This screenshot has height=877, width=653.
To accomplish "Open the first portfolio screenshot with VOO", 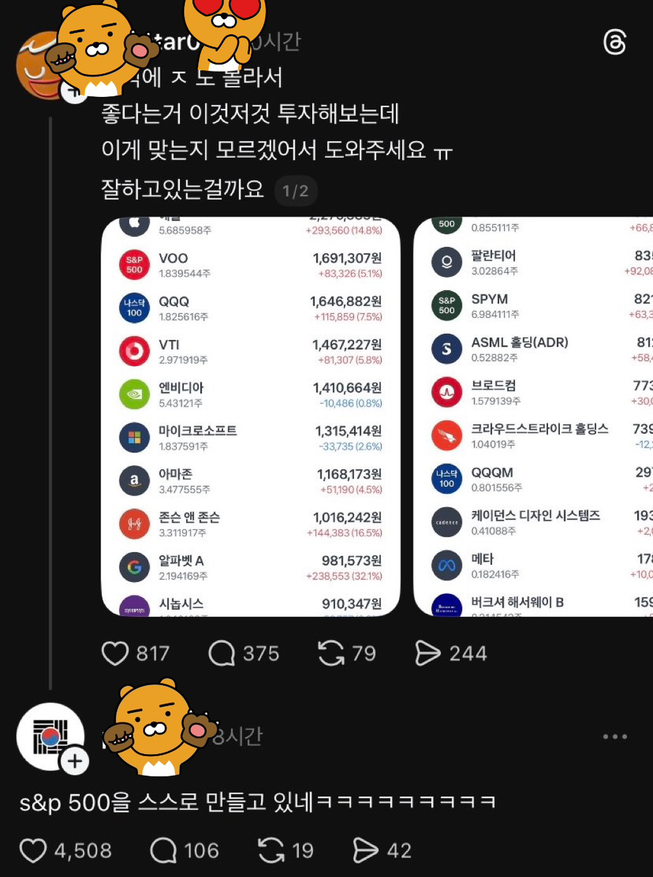I will point(251,417).
